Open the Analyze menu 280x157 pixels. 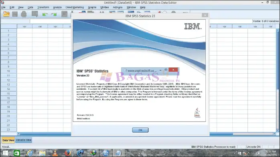pyautogui.click(x=57, y=7)
